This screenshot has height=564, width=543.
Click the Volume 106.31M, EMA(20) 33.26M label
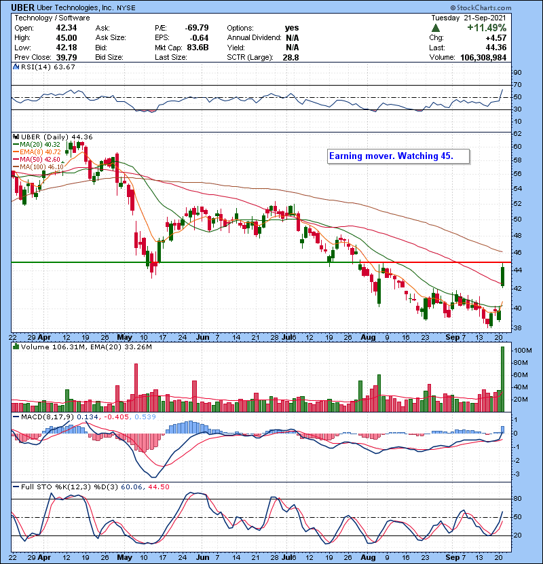click(86, 347)
